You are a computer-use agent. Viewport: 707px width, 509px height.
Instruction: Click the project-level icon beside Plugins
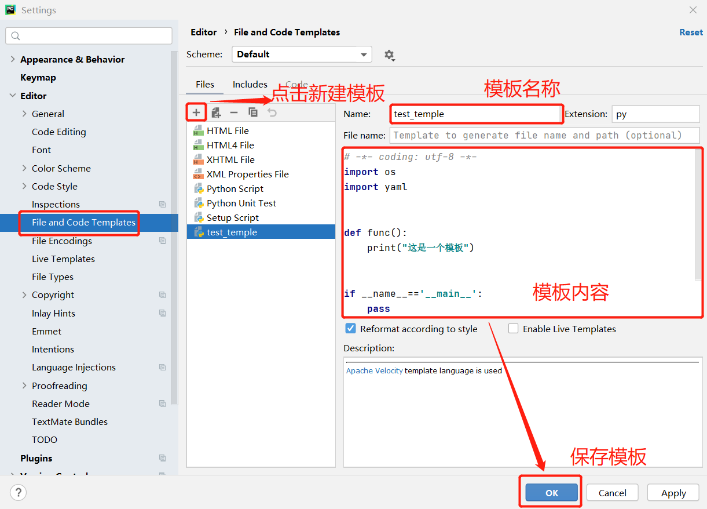162,458
